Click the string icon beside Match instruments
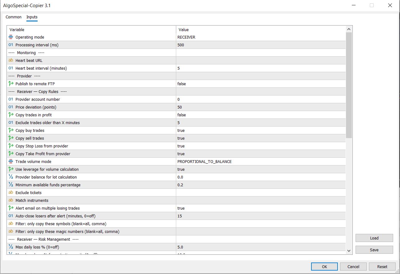400x274 pixels. pos(11,200)
